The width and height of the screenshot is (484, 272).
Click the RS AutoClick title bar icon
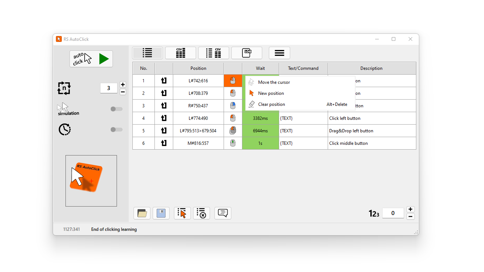59,39
